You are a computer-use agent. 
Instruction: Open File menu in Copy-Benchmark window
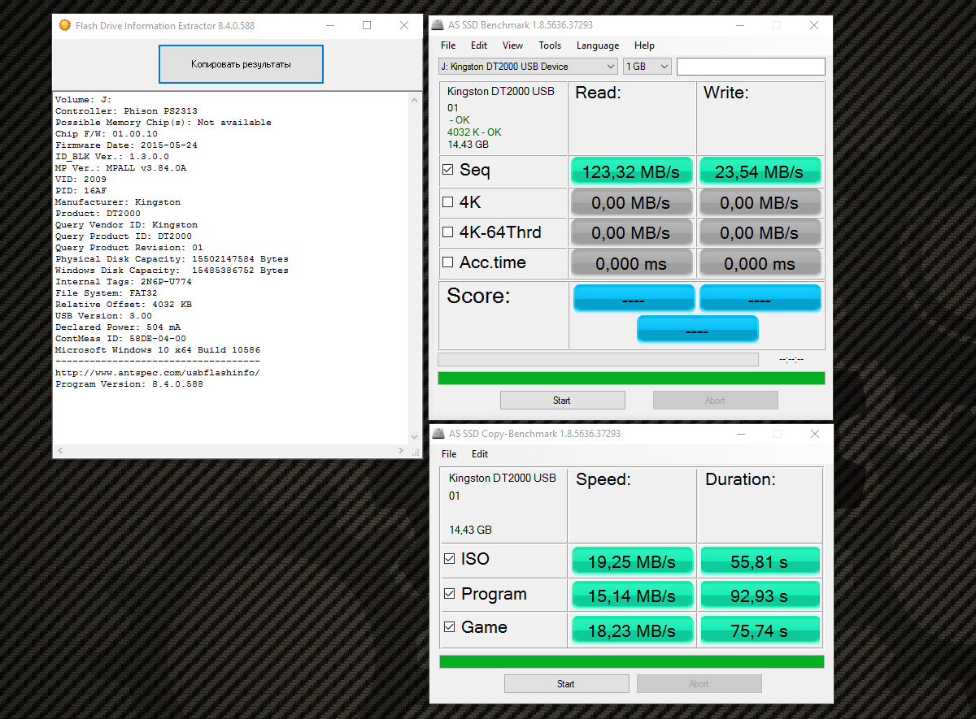(x=449, y=454)
